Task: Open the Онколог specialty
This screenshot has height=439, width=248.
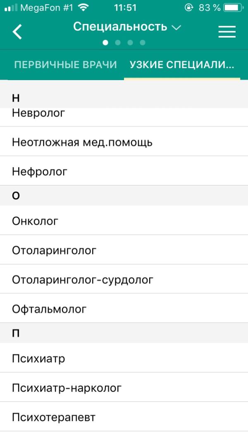Action: 124,221
